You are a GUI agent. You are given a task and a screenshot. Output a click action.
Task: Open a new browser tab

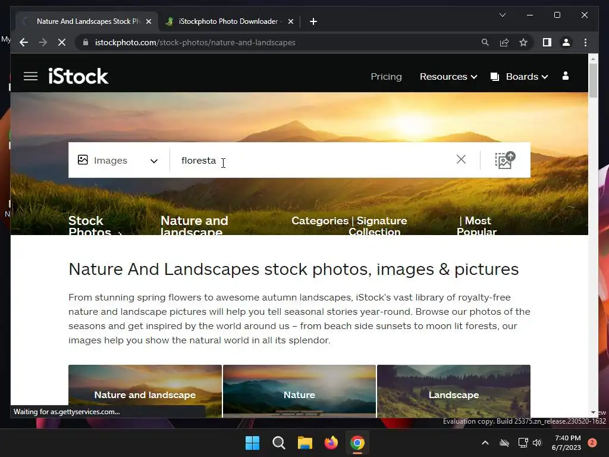coord(313,21)
